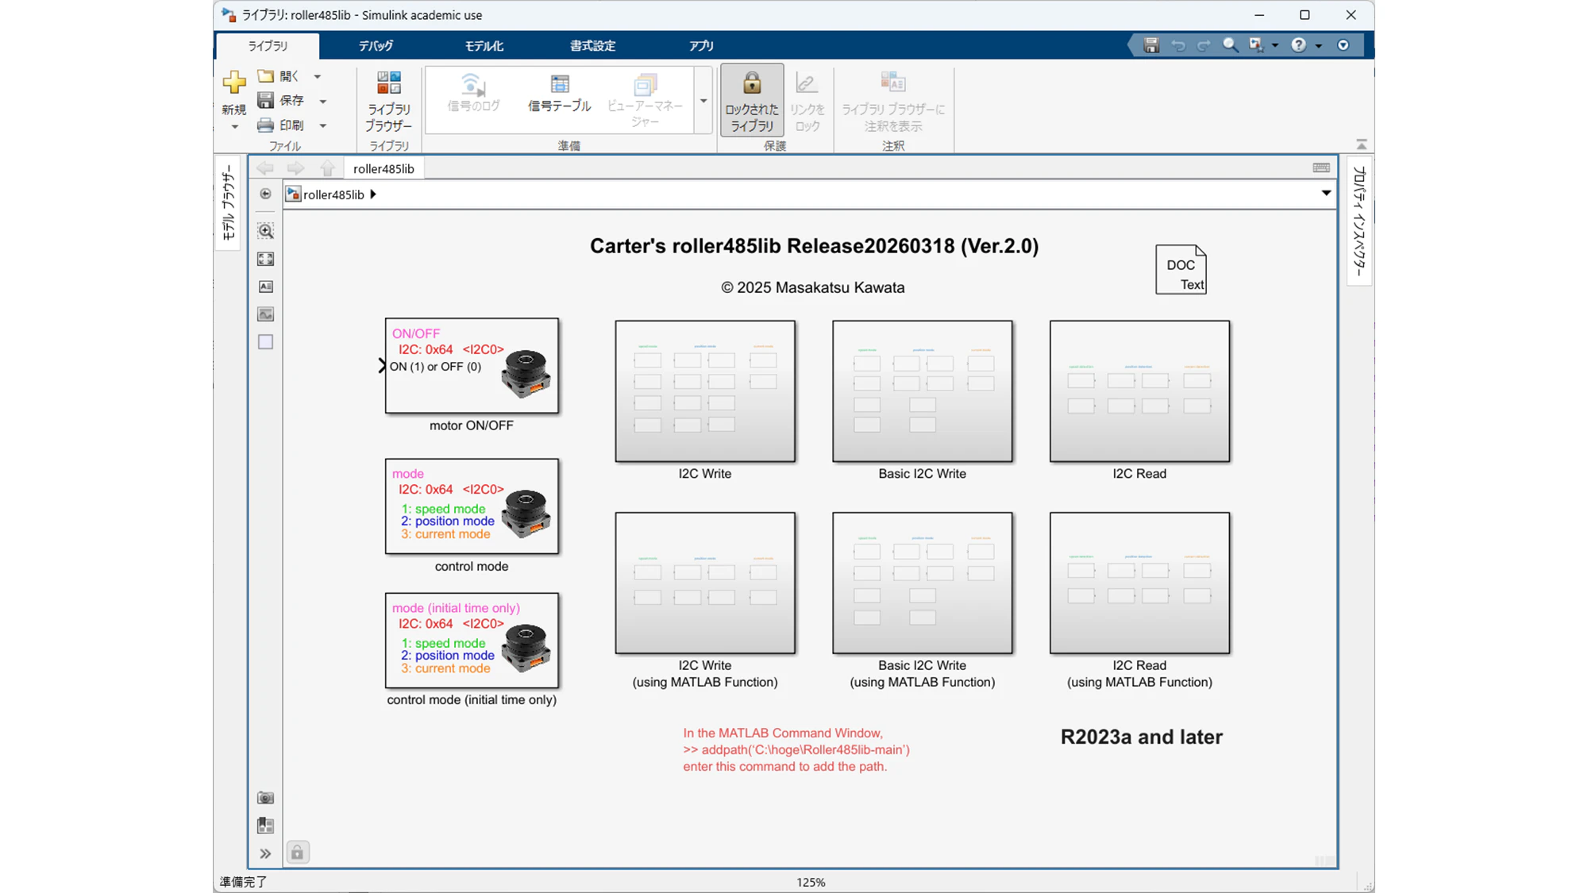Open the 印刷 dropdown arrow

coord(323,126)
